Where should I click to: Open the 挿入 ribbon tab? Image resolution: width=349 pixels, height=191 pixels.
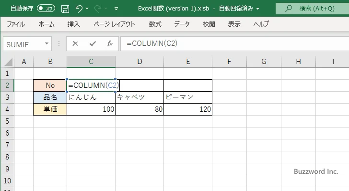tap(74, 24)
